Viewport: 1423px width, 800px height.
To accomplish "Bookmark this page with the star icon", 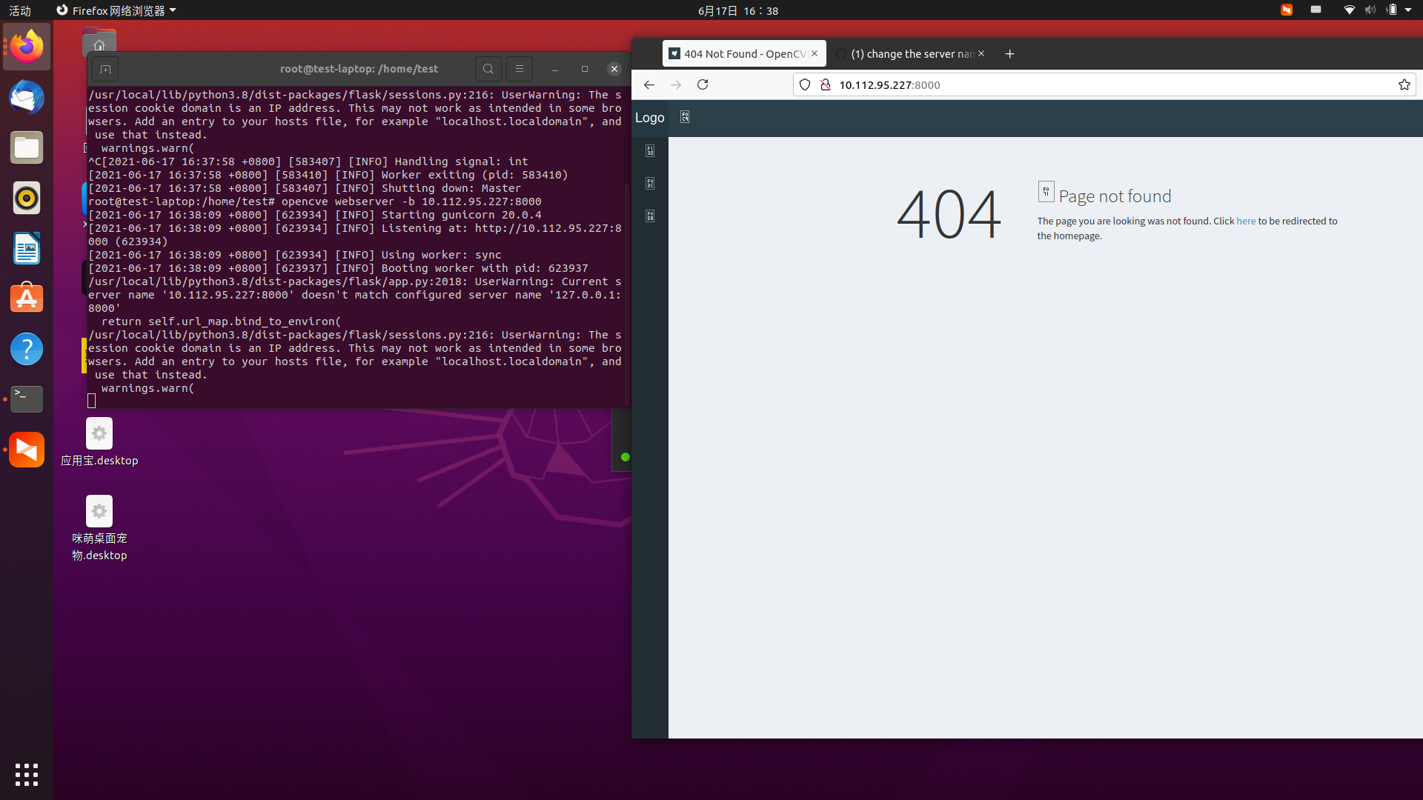I will (1404, 84).
